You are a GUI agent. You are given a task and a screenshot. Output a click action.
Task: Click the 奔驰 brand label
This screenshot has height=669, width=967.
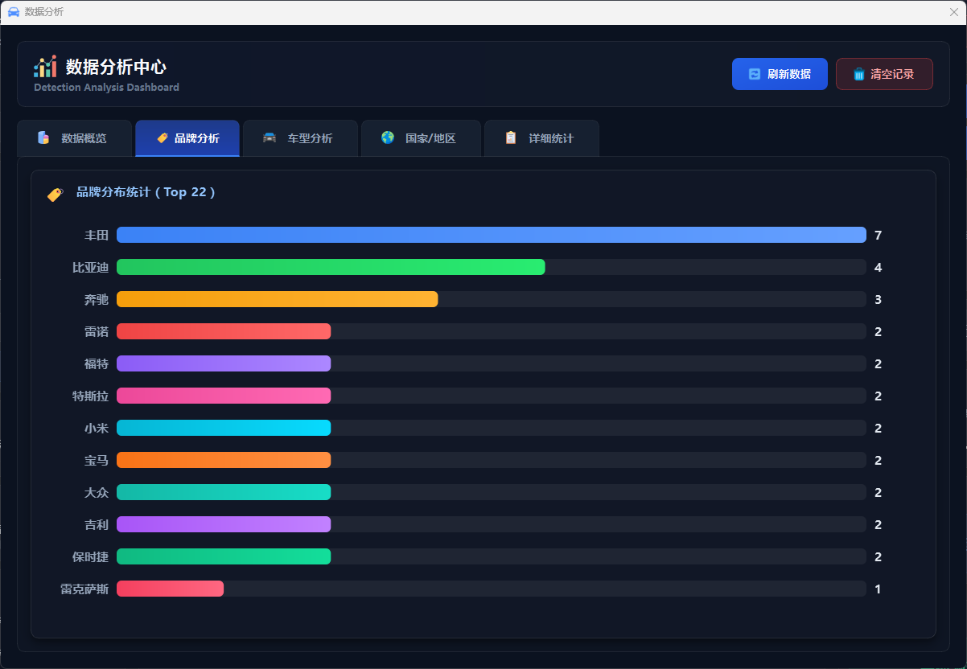click(x=97, y=299)
